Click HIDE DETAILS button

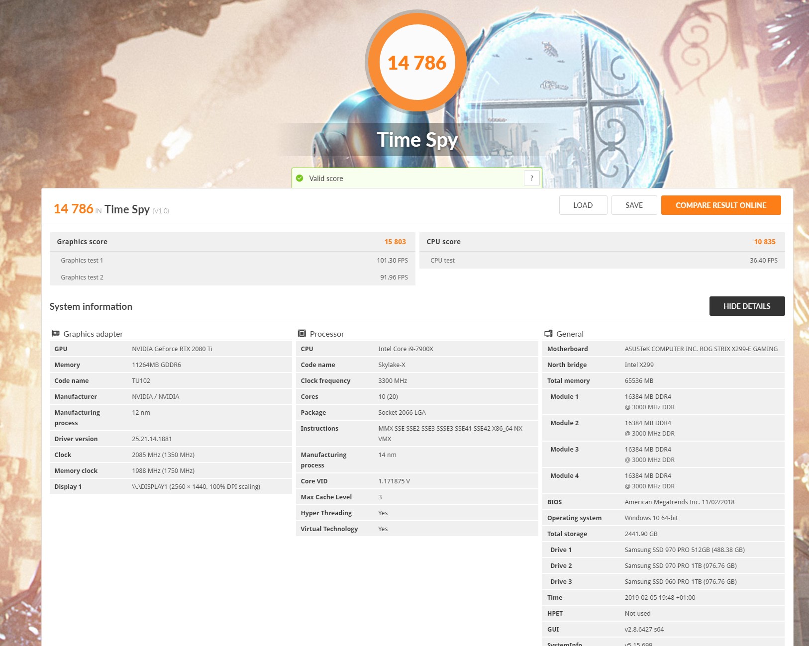[747, 306]
